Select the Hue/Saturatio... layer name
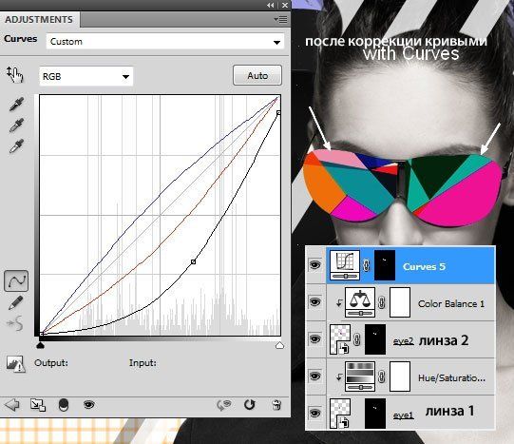514x444 pixels. (451, 378)
